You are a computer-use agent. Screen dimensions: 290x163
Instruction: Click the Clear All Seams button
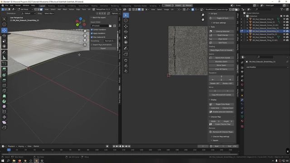click(222, 69)
